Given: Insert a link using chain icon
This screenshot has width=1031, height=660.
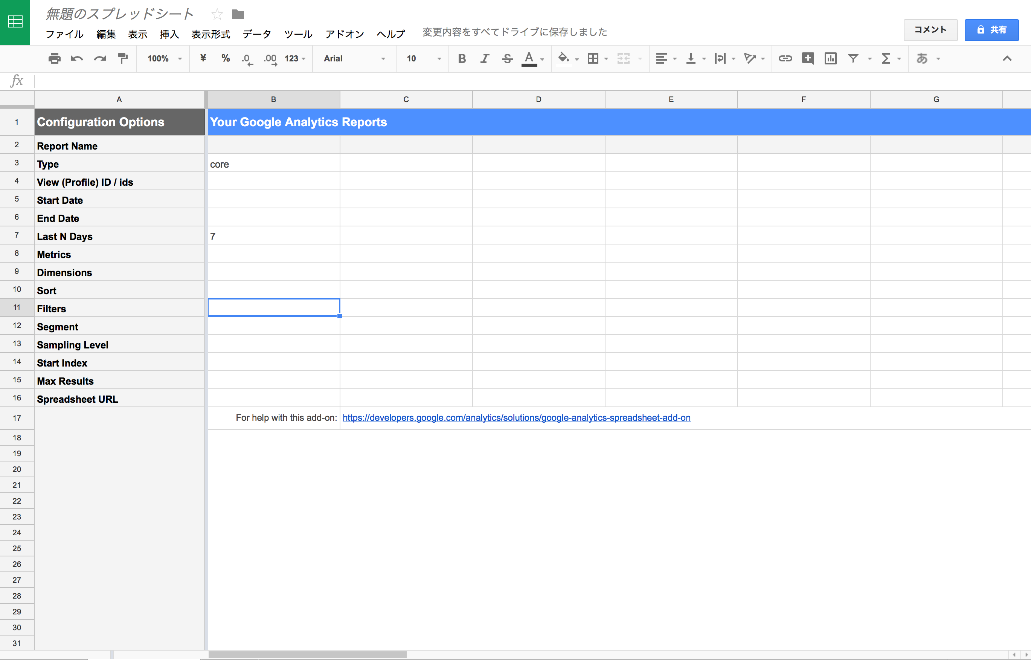Looking at the screenshot, I should click(x=785, y=58).
